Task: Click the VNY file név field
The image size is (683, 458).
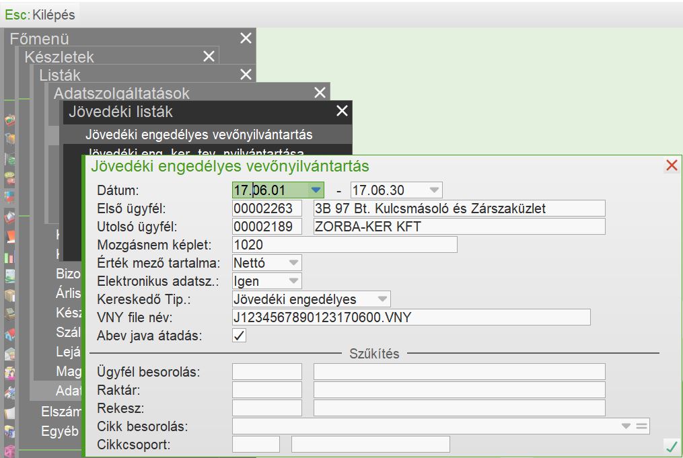Action: click(x=410, y=317)
